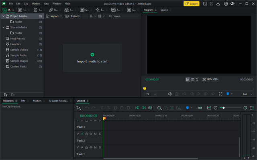Click the track layout icon at toolbar end

pos(252,108)
